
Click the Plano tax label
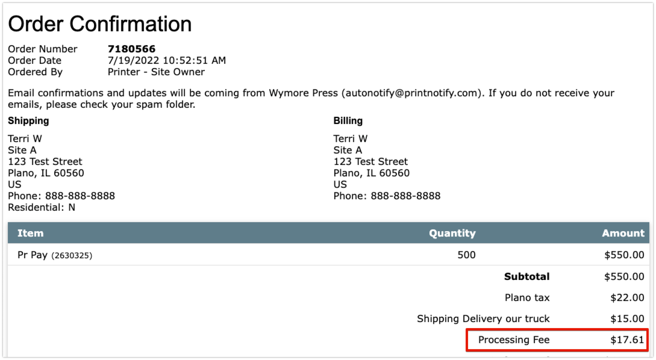[x=527, y=297]
